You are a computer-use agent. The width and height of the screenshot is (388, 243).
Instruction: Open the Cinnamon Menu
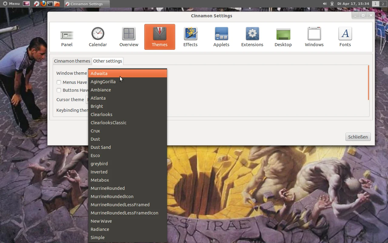coord(11,4)
